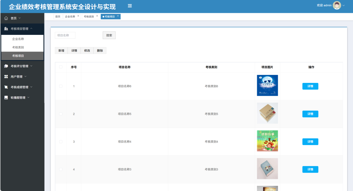Check the checkbox for row 项目名称3

61,169
